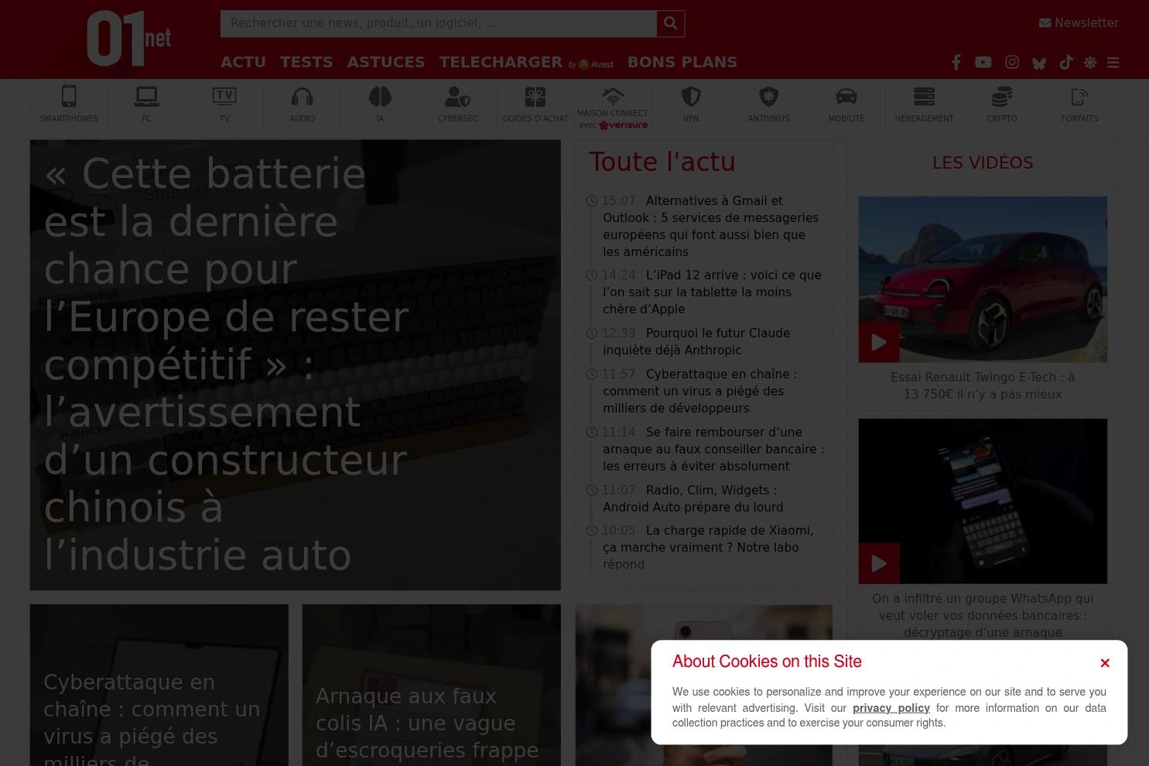Open the ACTU menu
This screenshot has height=766, width=1149.
point(243,62)
